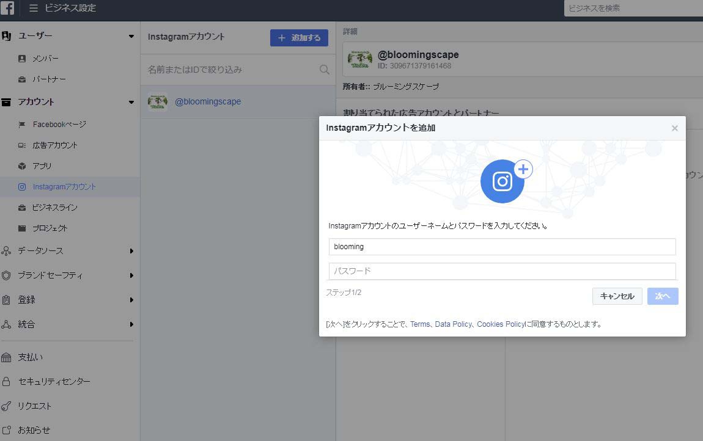Click the 所有者:: ブルーミングスケープ text
Image resolution: width=703 pixels, height=441 pixels.
(391, 87)
